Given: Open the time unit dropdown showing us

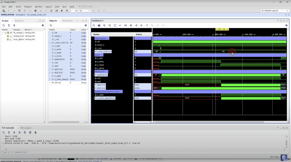Looking at the screenshot, I should [85, 11].
